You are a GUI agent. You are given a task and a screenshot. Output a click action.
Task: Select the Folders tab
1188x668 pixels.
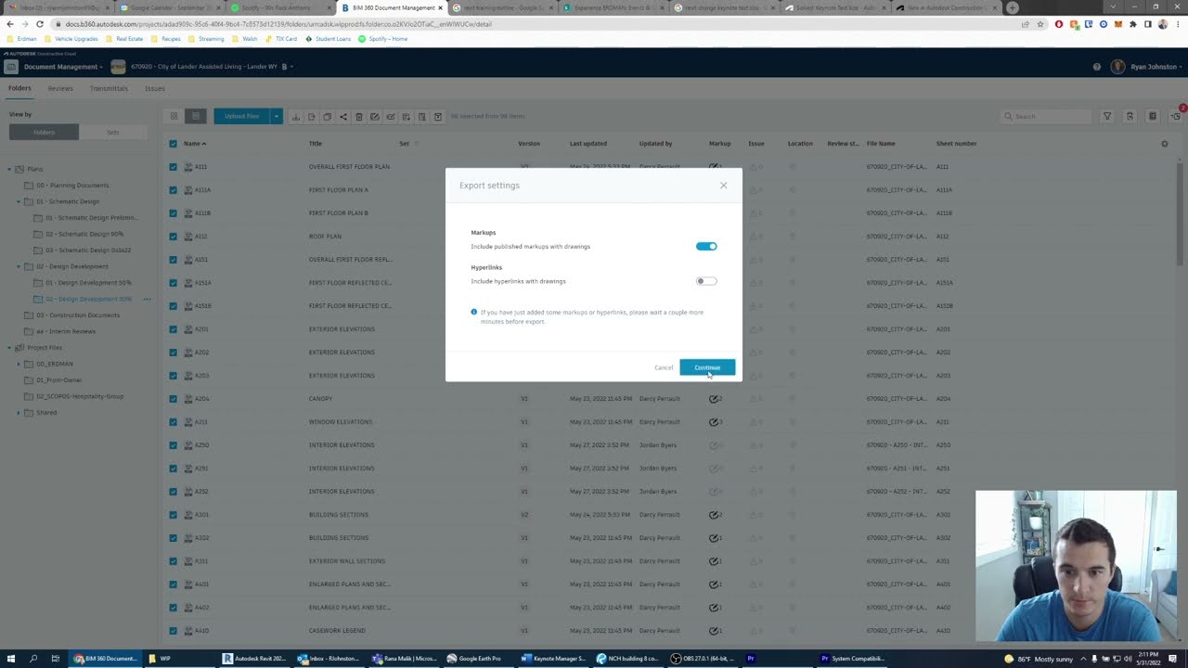pyautogui.click(x=19, y=88)
